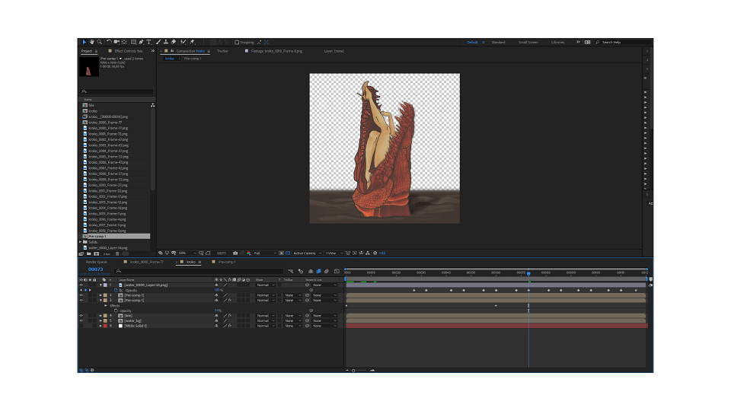Screen dimensions: 731x411
Task: Toggle the Frame Blending enable button
Action: pyautogui.click(x=318, y=271)
